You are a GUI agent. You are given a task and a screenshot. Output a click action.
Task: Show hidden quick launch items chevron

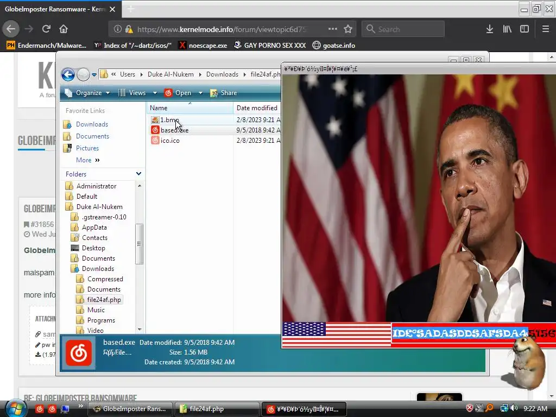(x=81, y=406)
